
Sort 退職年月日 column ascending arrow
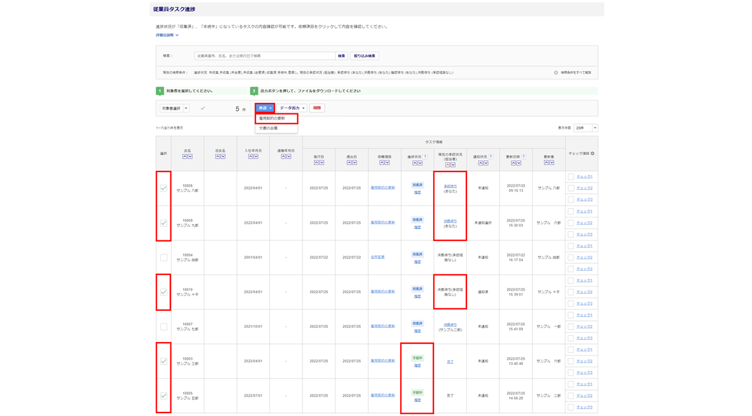point(284,157)
